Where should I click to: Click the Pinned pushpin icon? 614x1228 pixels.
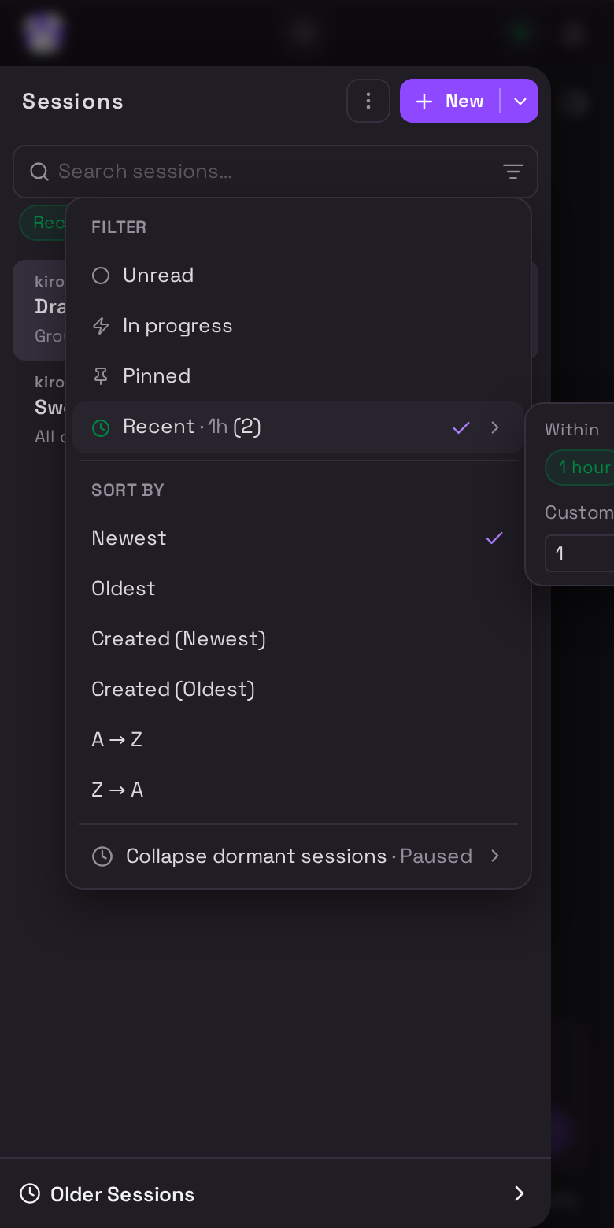(x=101, y=376)
